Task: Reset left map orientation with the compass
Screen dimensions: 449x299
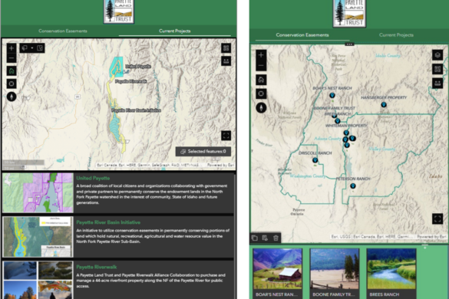Action: (x=12, y=97)
